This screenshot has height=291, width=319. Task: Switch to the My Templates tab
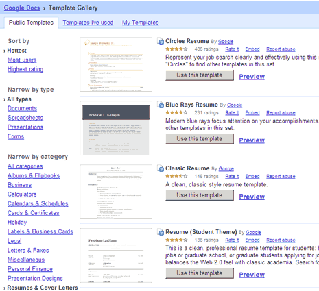(x=140, y=23)
